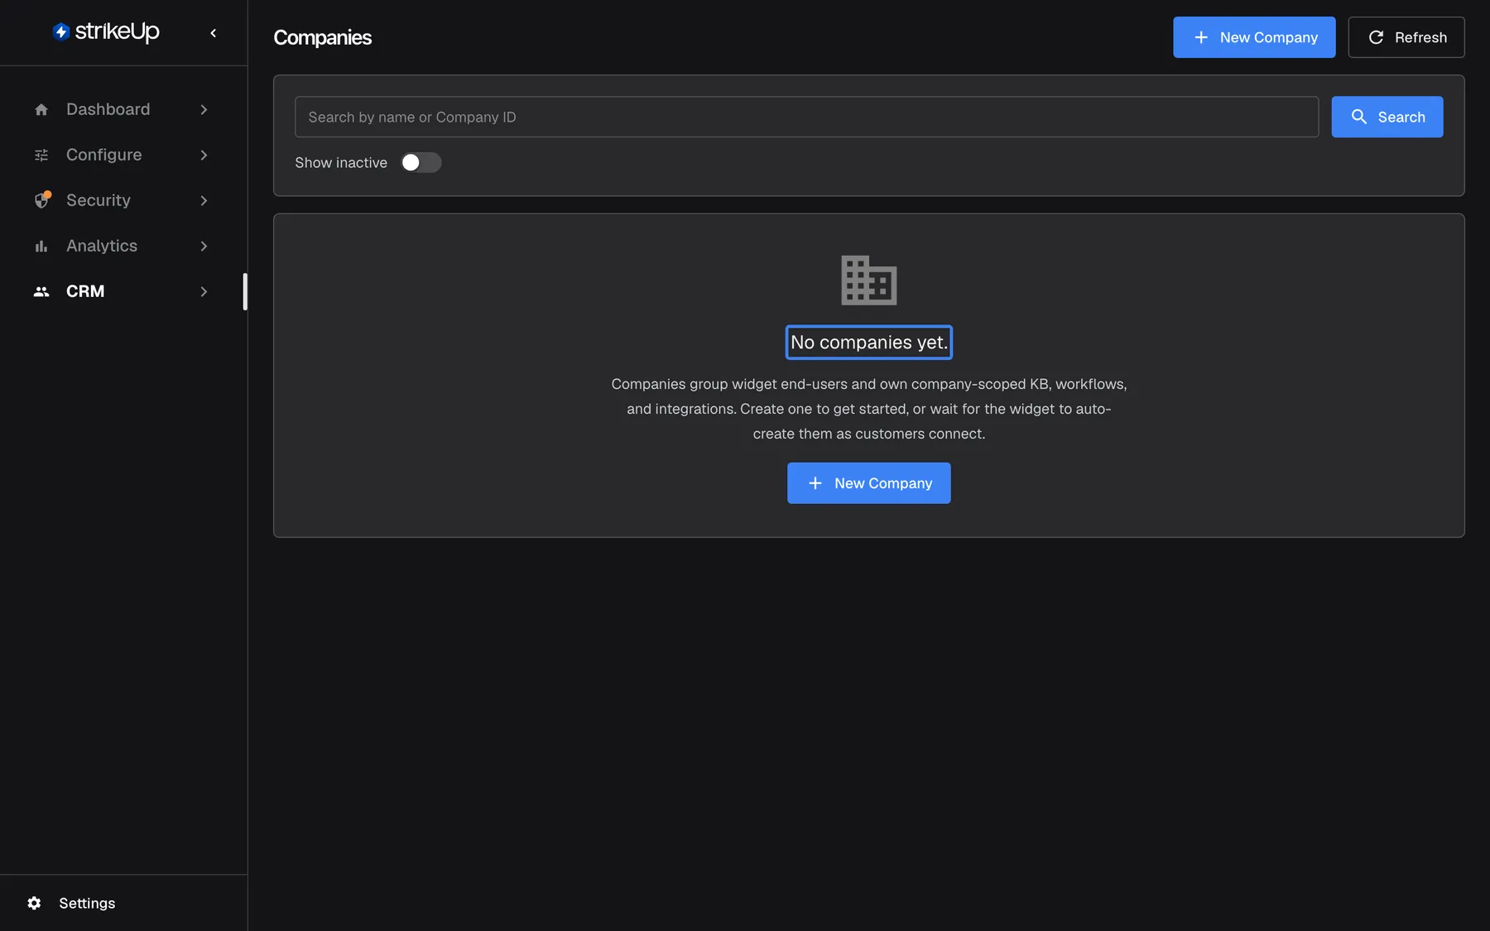
Task: Open the Dashboard menu item
Action: pos(123,109)
